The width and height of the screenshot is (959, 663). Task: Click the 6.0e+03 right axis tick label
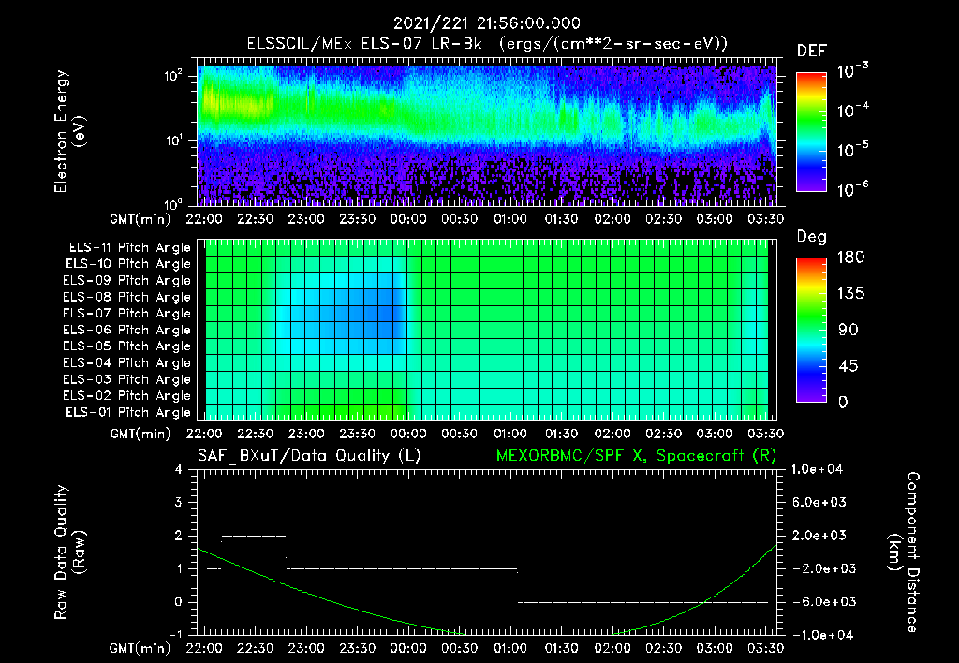pos(819,502)
